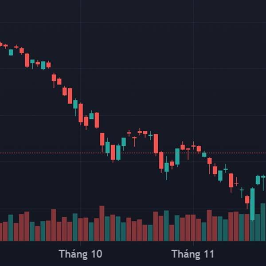Select the tallest green candle near the right edge
Screen dimensions: 266x266
click(252, 203)
